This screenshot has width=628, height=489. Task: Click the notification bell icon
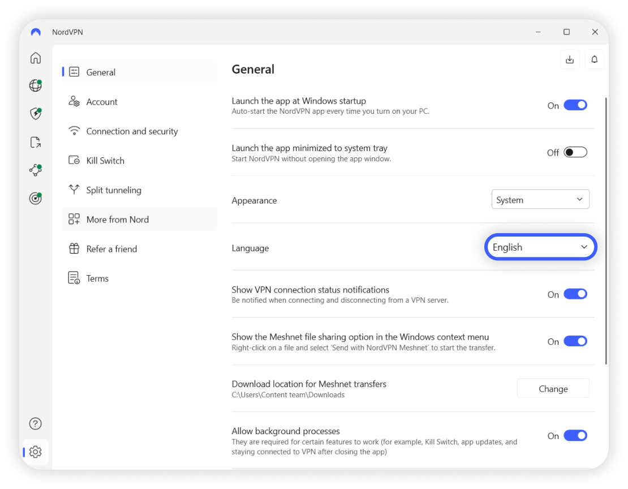(x=595, y=59)
